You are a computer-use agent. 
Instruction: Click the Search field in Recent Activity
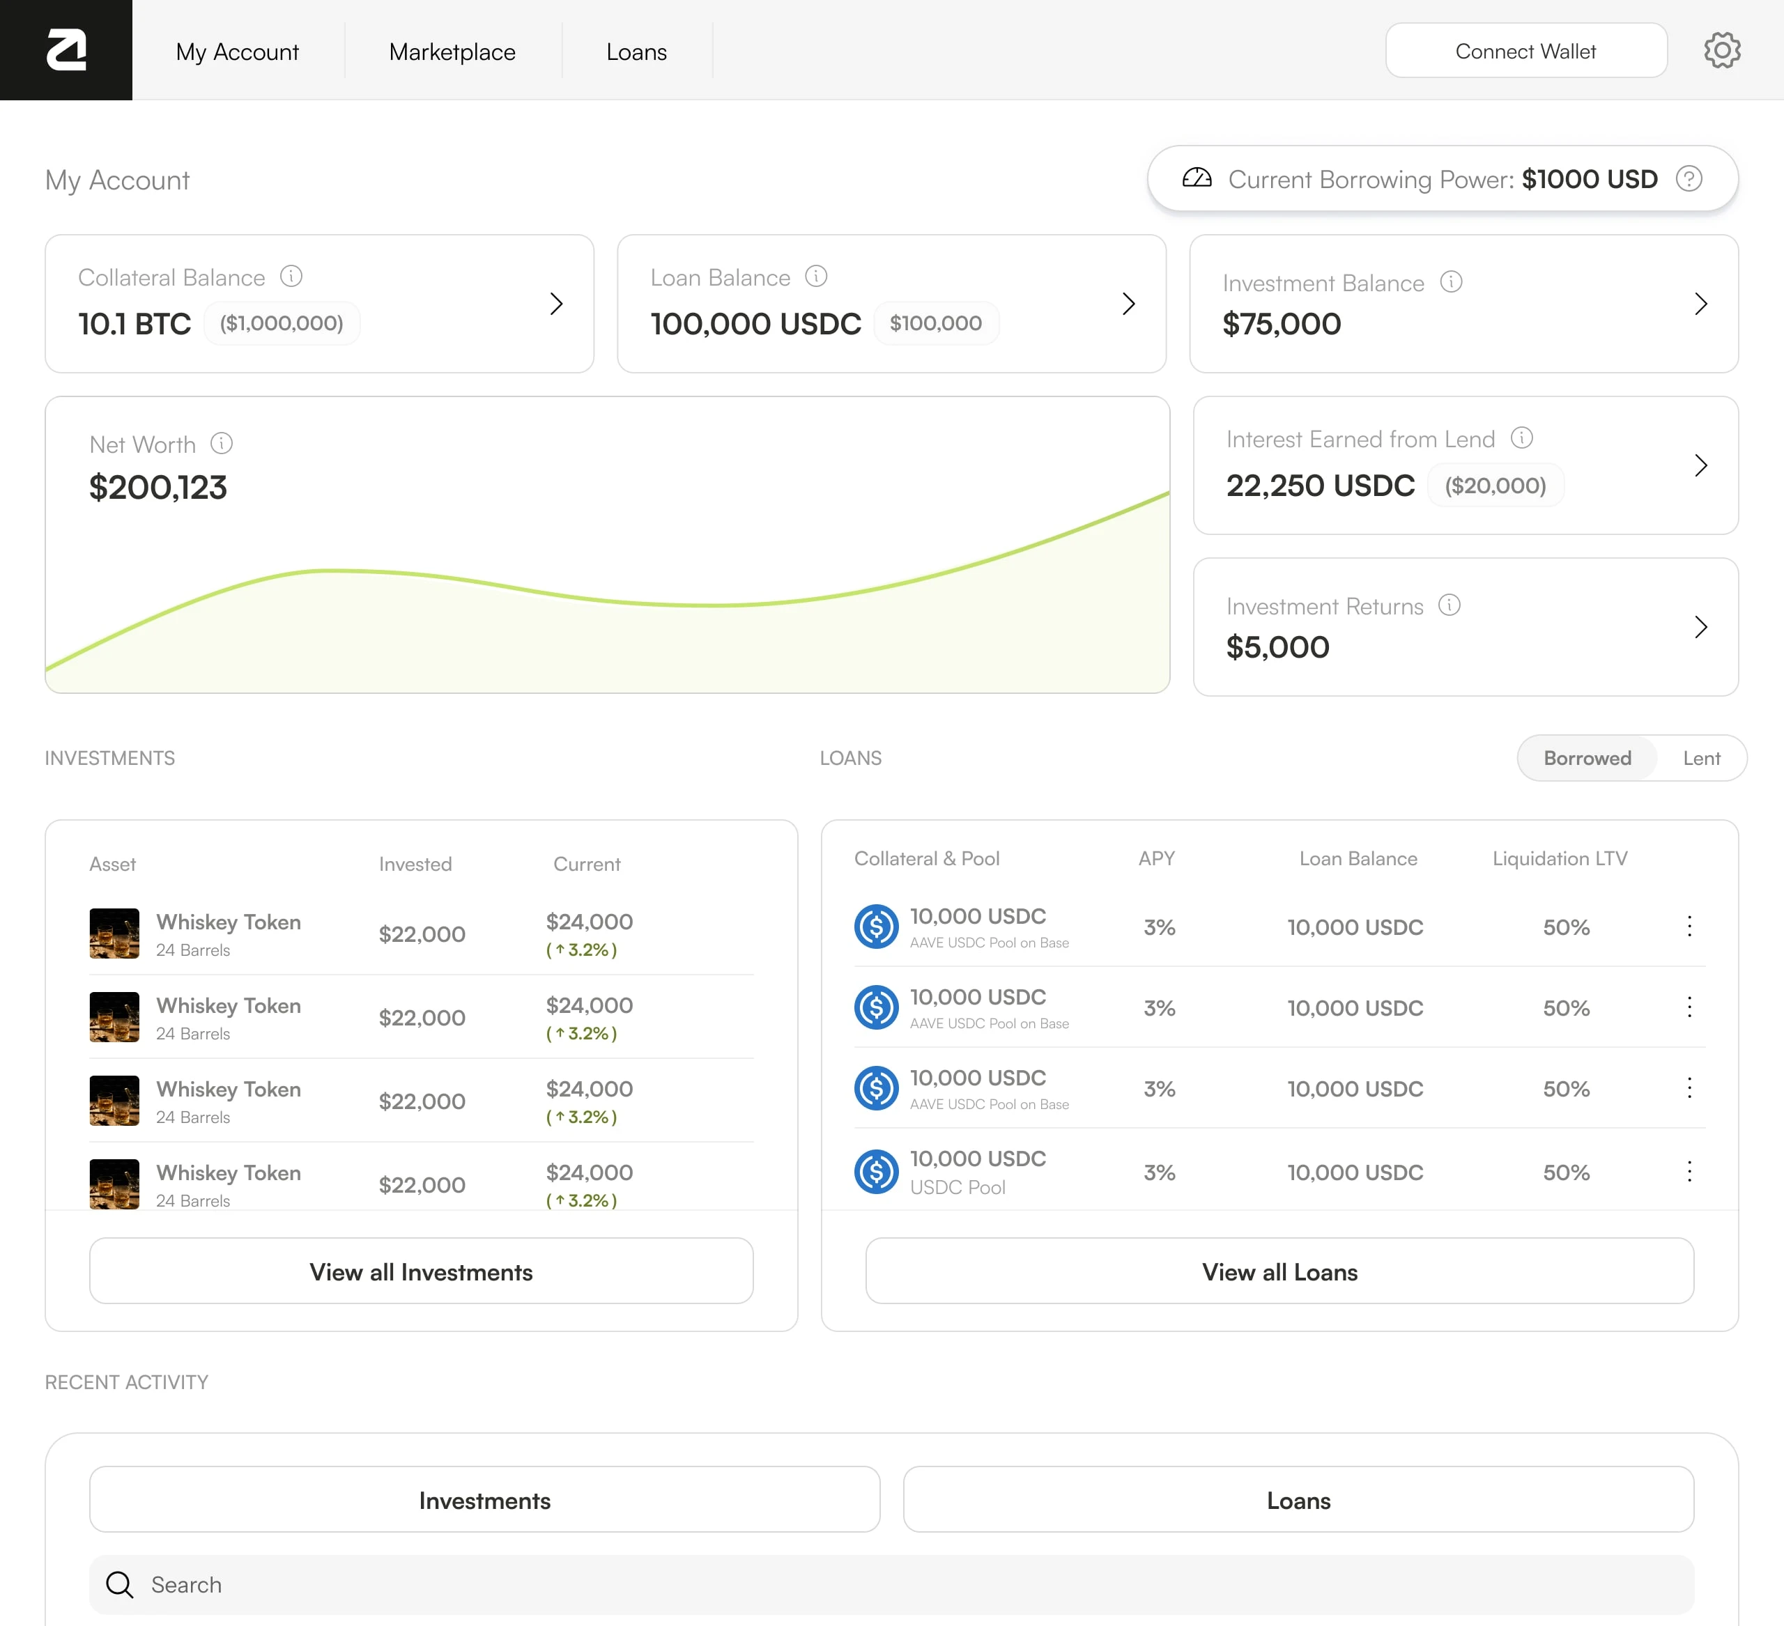(x=890, y=1584)
